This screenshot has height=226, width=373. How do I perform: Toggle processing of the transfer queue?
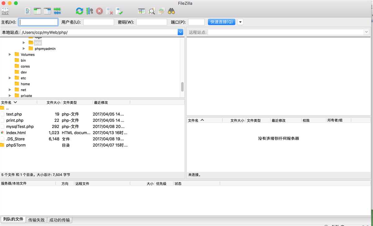point(90,11)
